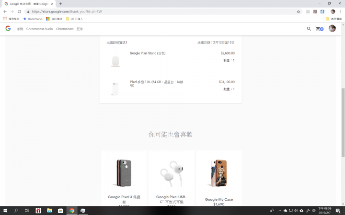Click the Google logo in store header
Screen dimensions: 345x215
coord(8,28)
